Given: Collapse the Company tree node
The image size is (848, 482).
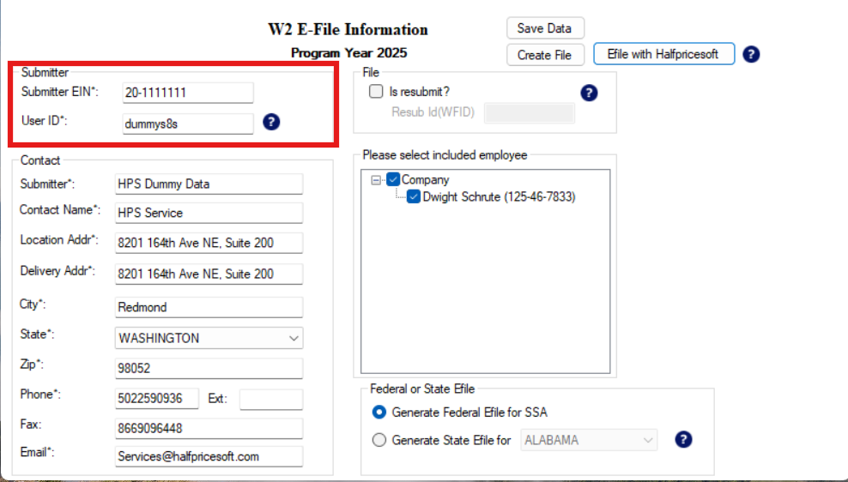Looking at the screenshot, I should (x=375, y=180).
